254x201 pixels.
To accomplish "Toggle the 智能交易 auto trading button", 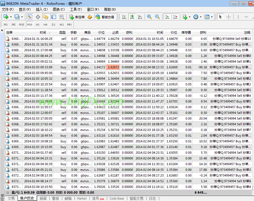I will pos(105,17).
